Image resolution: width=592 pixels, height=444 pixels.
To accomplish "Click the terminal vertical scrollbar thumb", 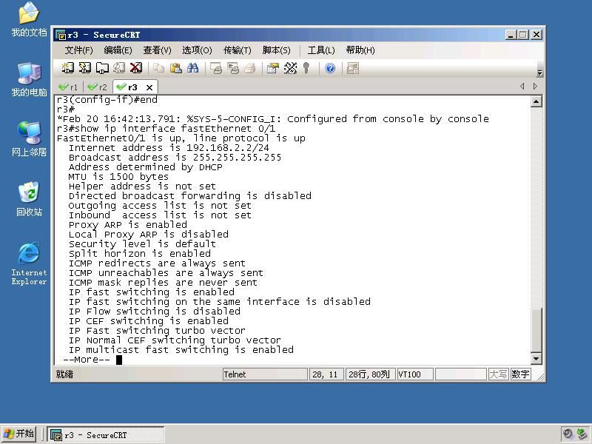I will click(536, 329).
